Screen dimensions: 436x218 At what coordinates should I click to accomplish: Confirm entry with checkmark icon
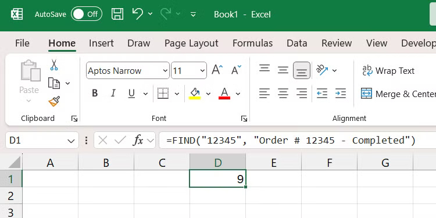[x=120, y=141]
